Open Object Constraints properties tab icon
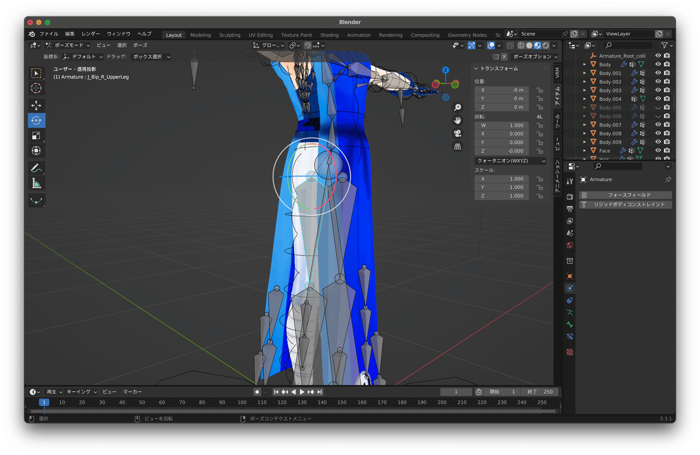 570,300
